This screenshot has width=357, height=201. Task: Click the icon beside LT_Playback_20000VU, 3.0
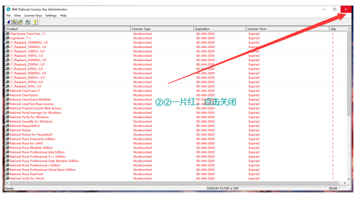tap(7, 60)
